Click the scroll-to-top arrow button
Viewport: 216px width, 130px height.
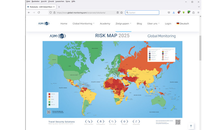[191, 126]
